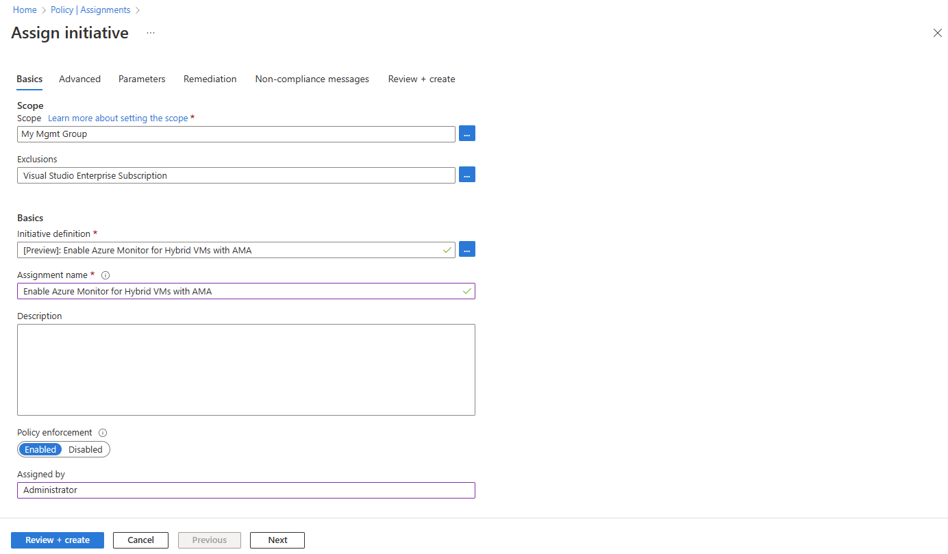Image resolution: width=948 pixels, height=554 pixels.
Task: Open the more options ellipsis beside title
Action: point(151,33)
